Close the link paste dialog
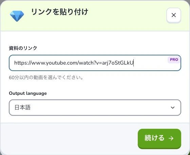 pyautogui.click(x=174, y=15)
